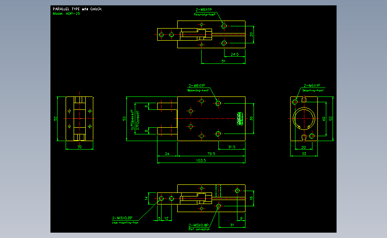This screenshot has height=238, width=387.
Task: Select the '32' width dimension in the right end view
Action: (x=304, y=154)
